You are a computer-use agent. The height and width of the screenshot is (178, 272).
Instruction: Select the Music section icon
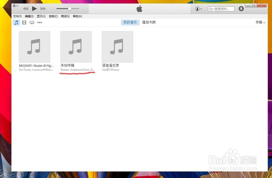tap(16, 22)
